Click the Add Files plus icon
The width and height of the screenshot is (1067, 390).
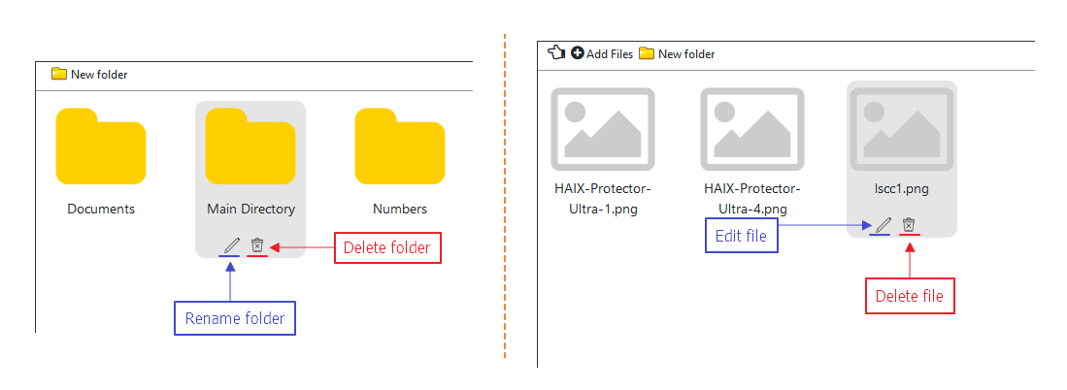577,53
